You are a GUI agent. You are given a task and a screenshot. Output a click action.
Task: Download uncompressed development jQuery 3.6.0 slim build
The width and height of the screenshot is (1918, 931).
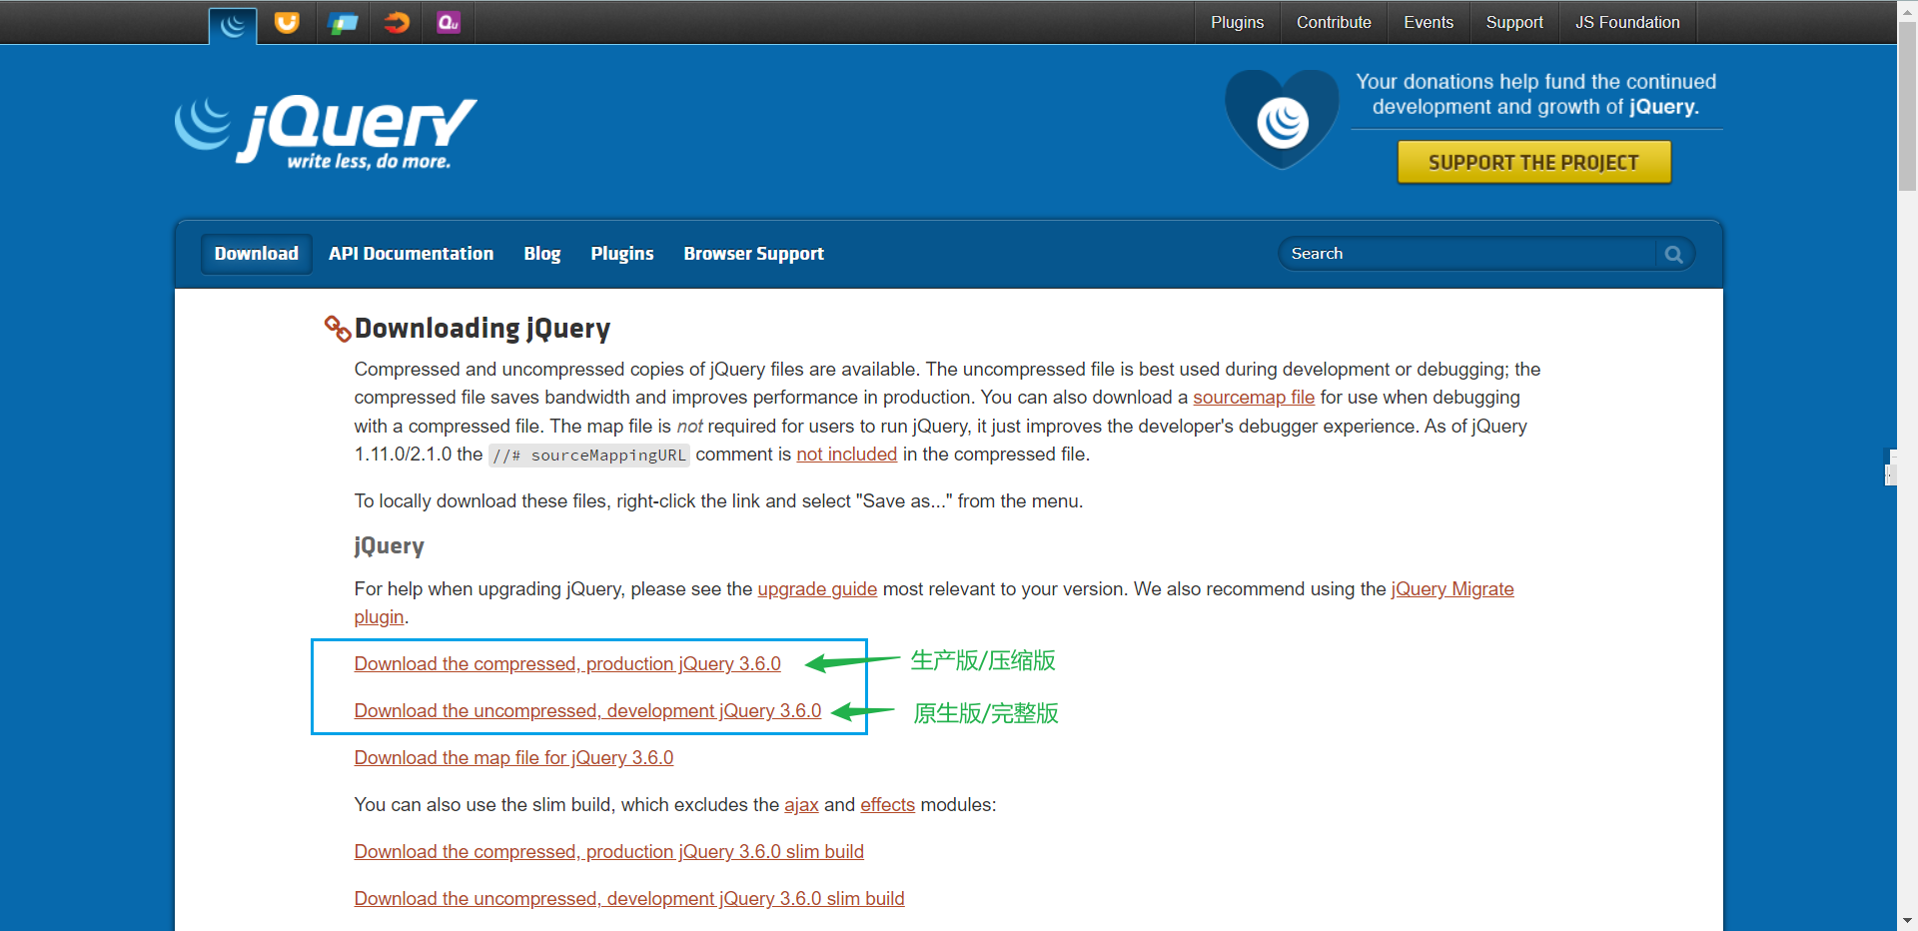tap(629, 899)
